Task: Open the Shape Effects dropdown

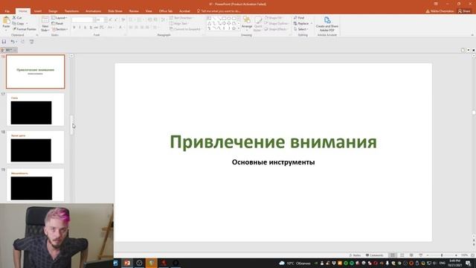Action: tap(276, 29)
